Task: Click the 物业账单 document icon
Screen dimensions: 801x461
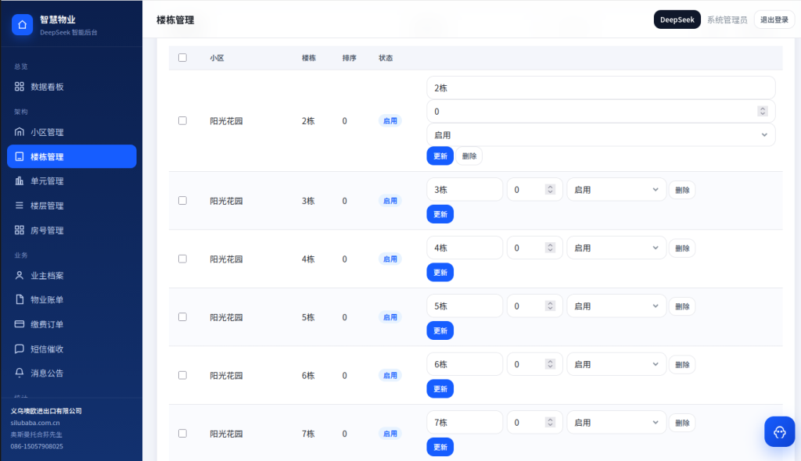Action: tap(20, 299)
